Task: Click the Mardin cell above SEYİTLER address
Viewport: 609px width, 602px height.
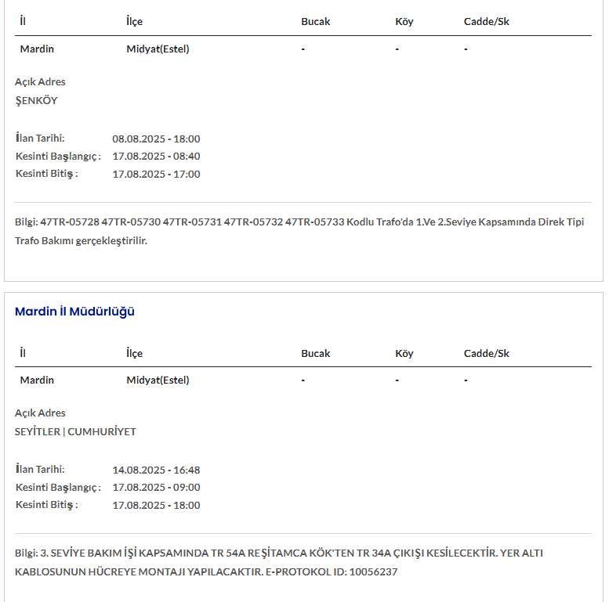Action: (37, 380)
